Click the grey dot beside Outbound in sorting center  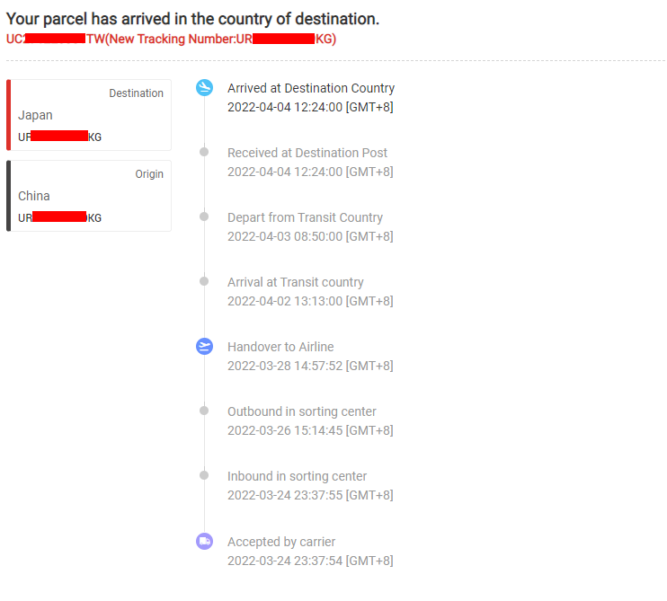pyautogui.click(x=204, y=411)
